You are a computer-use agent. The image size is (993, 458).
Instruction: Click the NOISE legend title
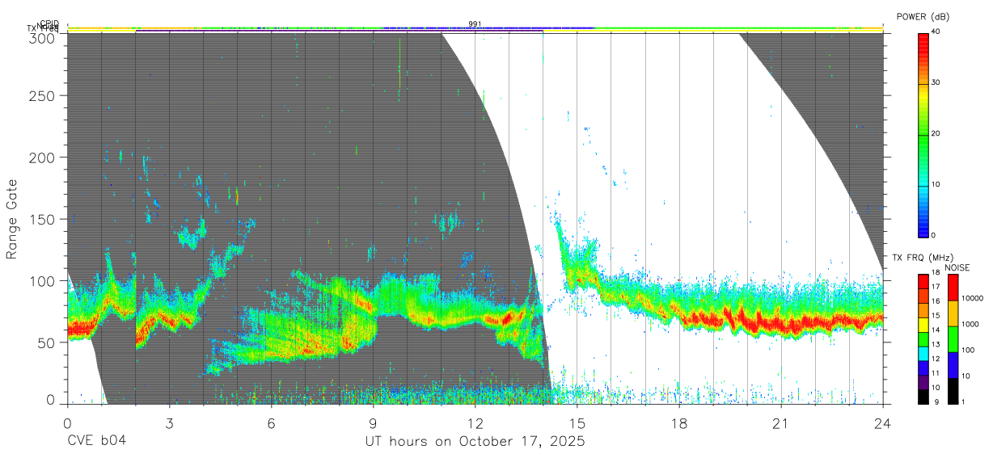pos(957,267)
